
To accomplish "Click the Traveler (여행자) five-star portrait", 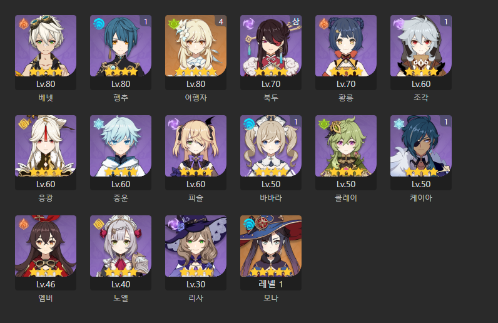I will click(x=196, y=46).
